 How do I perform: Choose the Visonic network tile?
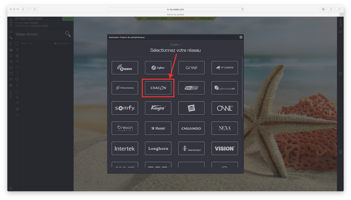(158, 128)
